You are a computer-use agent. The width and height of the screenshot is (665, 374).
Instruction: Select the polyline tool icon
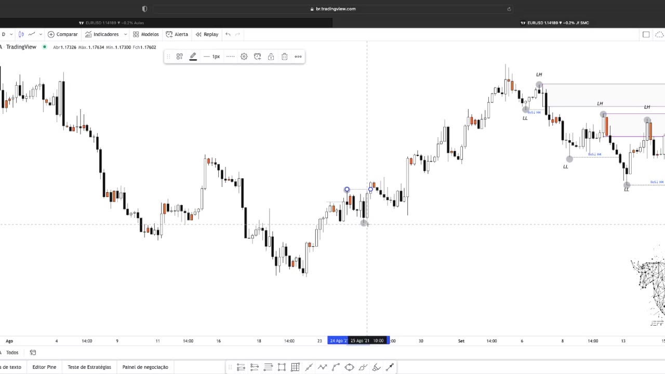click(x=336, y=367)
